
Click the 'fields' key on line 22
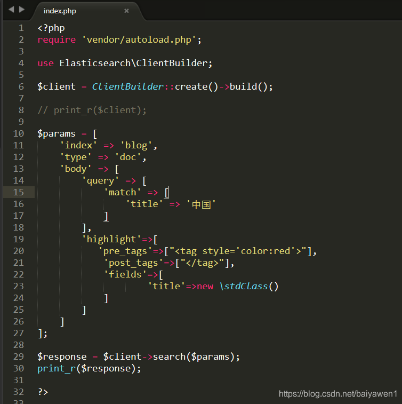tap(125, 274)
